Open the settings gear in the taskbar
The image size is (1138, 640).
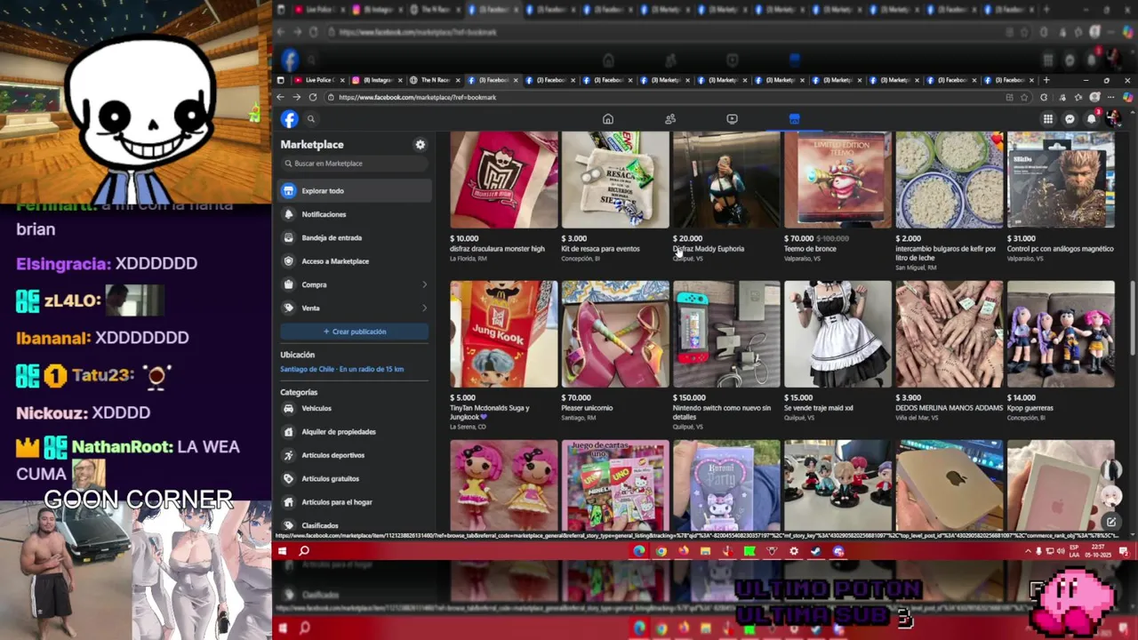pos(794,551)
